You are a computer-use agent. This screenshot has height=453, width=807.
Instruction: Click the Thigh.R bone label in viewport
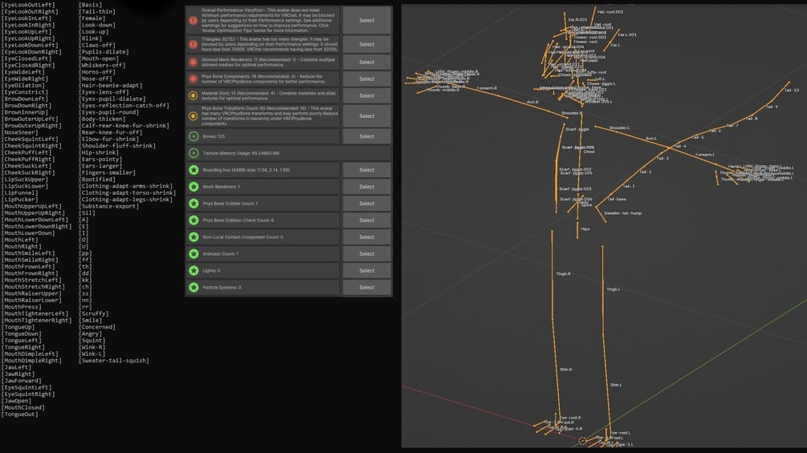pos(563,273)
